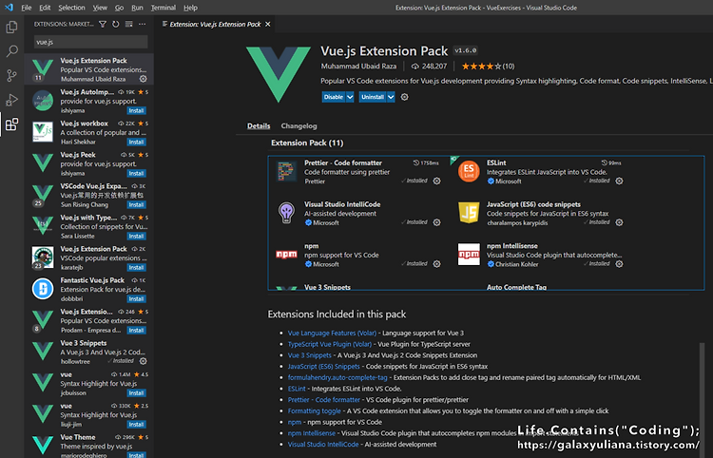Click the large Vue.js logo in details page

[279, 73]
